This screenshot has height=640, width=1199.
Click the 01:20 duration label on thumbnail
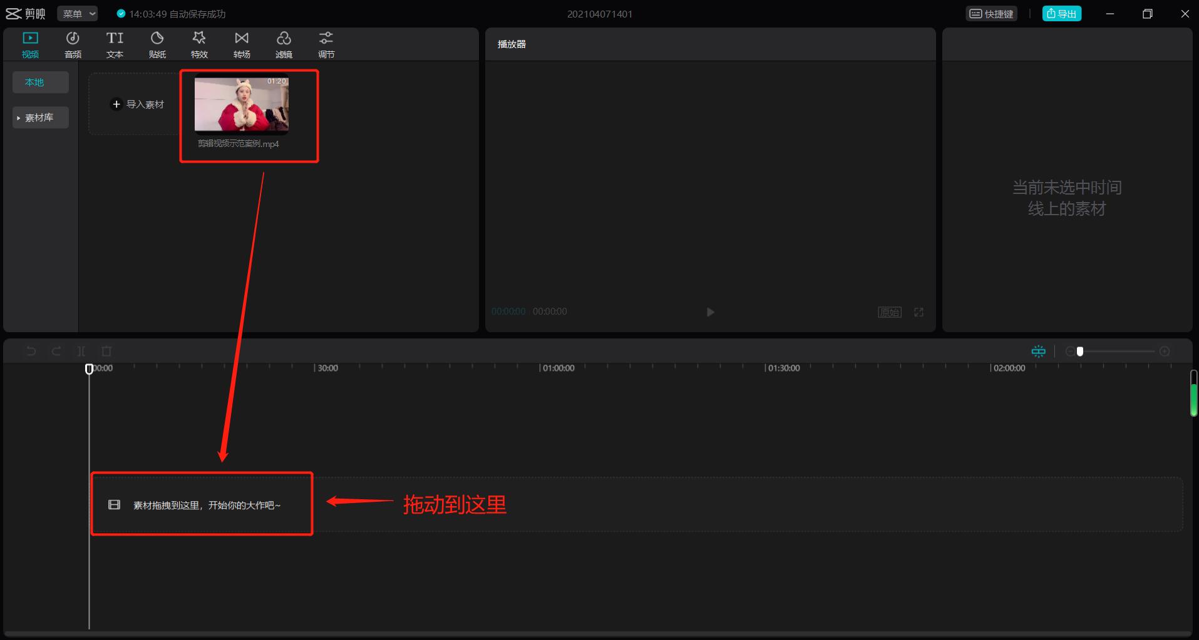point(277,81)
